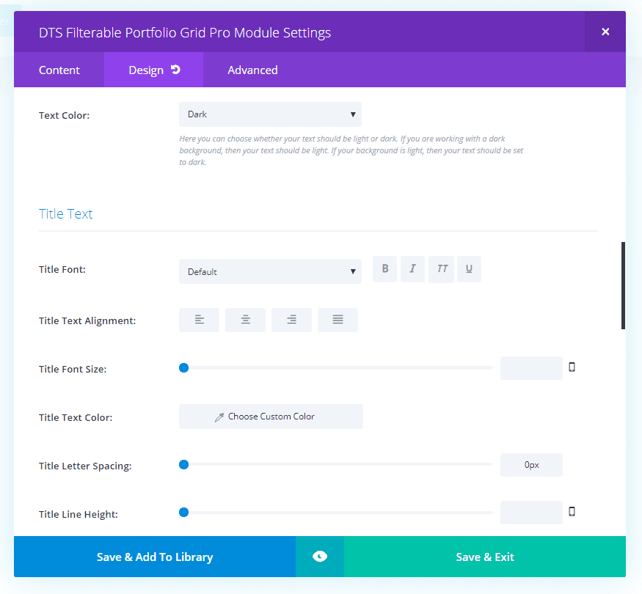Image resolution: width=642 pixels, height=594 pixels.
Task: Open responsive options for Title Line Height
Action: 572,511
